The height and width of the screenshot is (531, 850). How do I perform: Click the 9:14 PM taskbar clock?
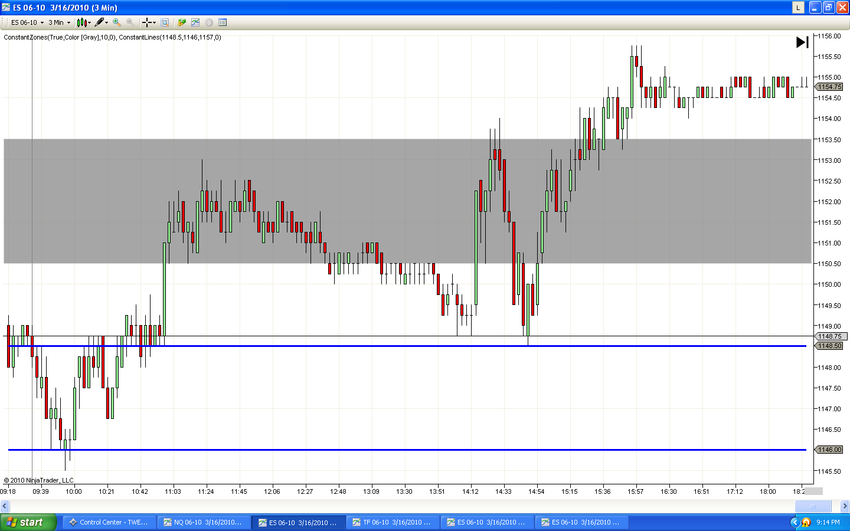pos(828,522)
